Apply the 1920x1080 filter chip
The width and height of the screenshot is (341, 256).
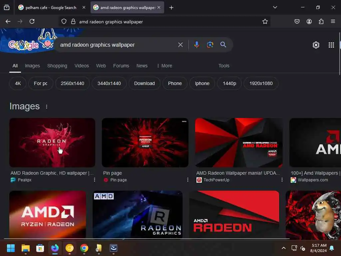[261, 83]
